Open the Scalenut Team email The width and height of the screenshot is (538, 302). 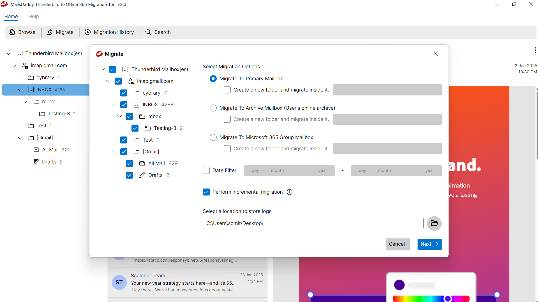click(x=188, y=283)
